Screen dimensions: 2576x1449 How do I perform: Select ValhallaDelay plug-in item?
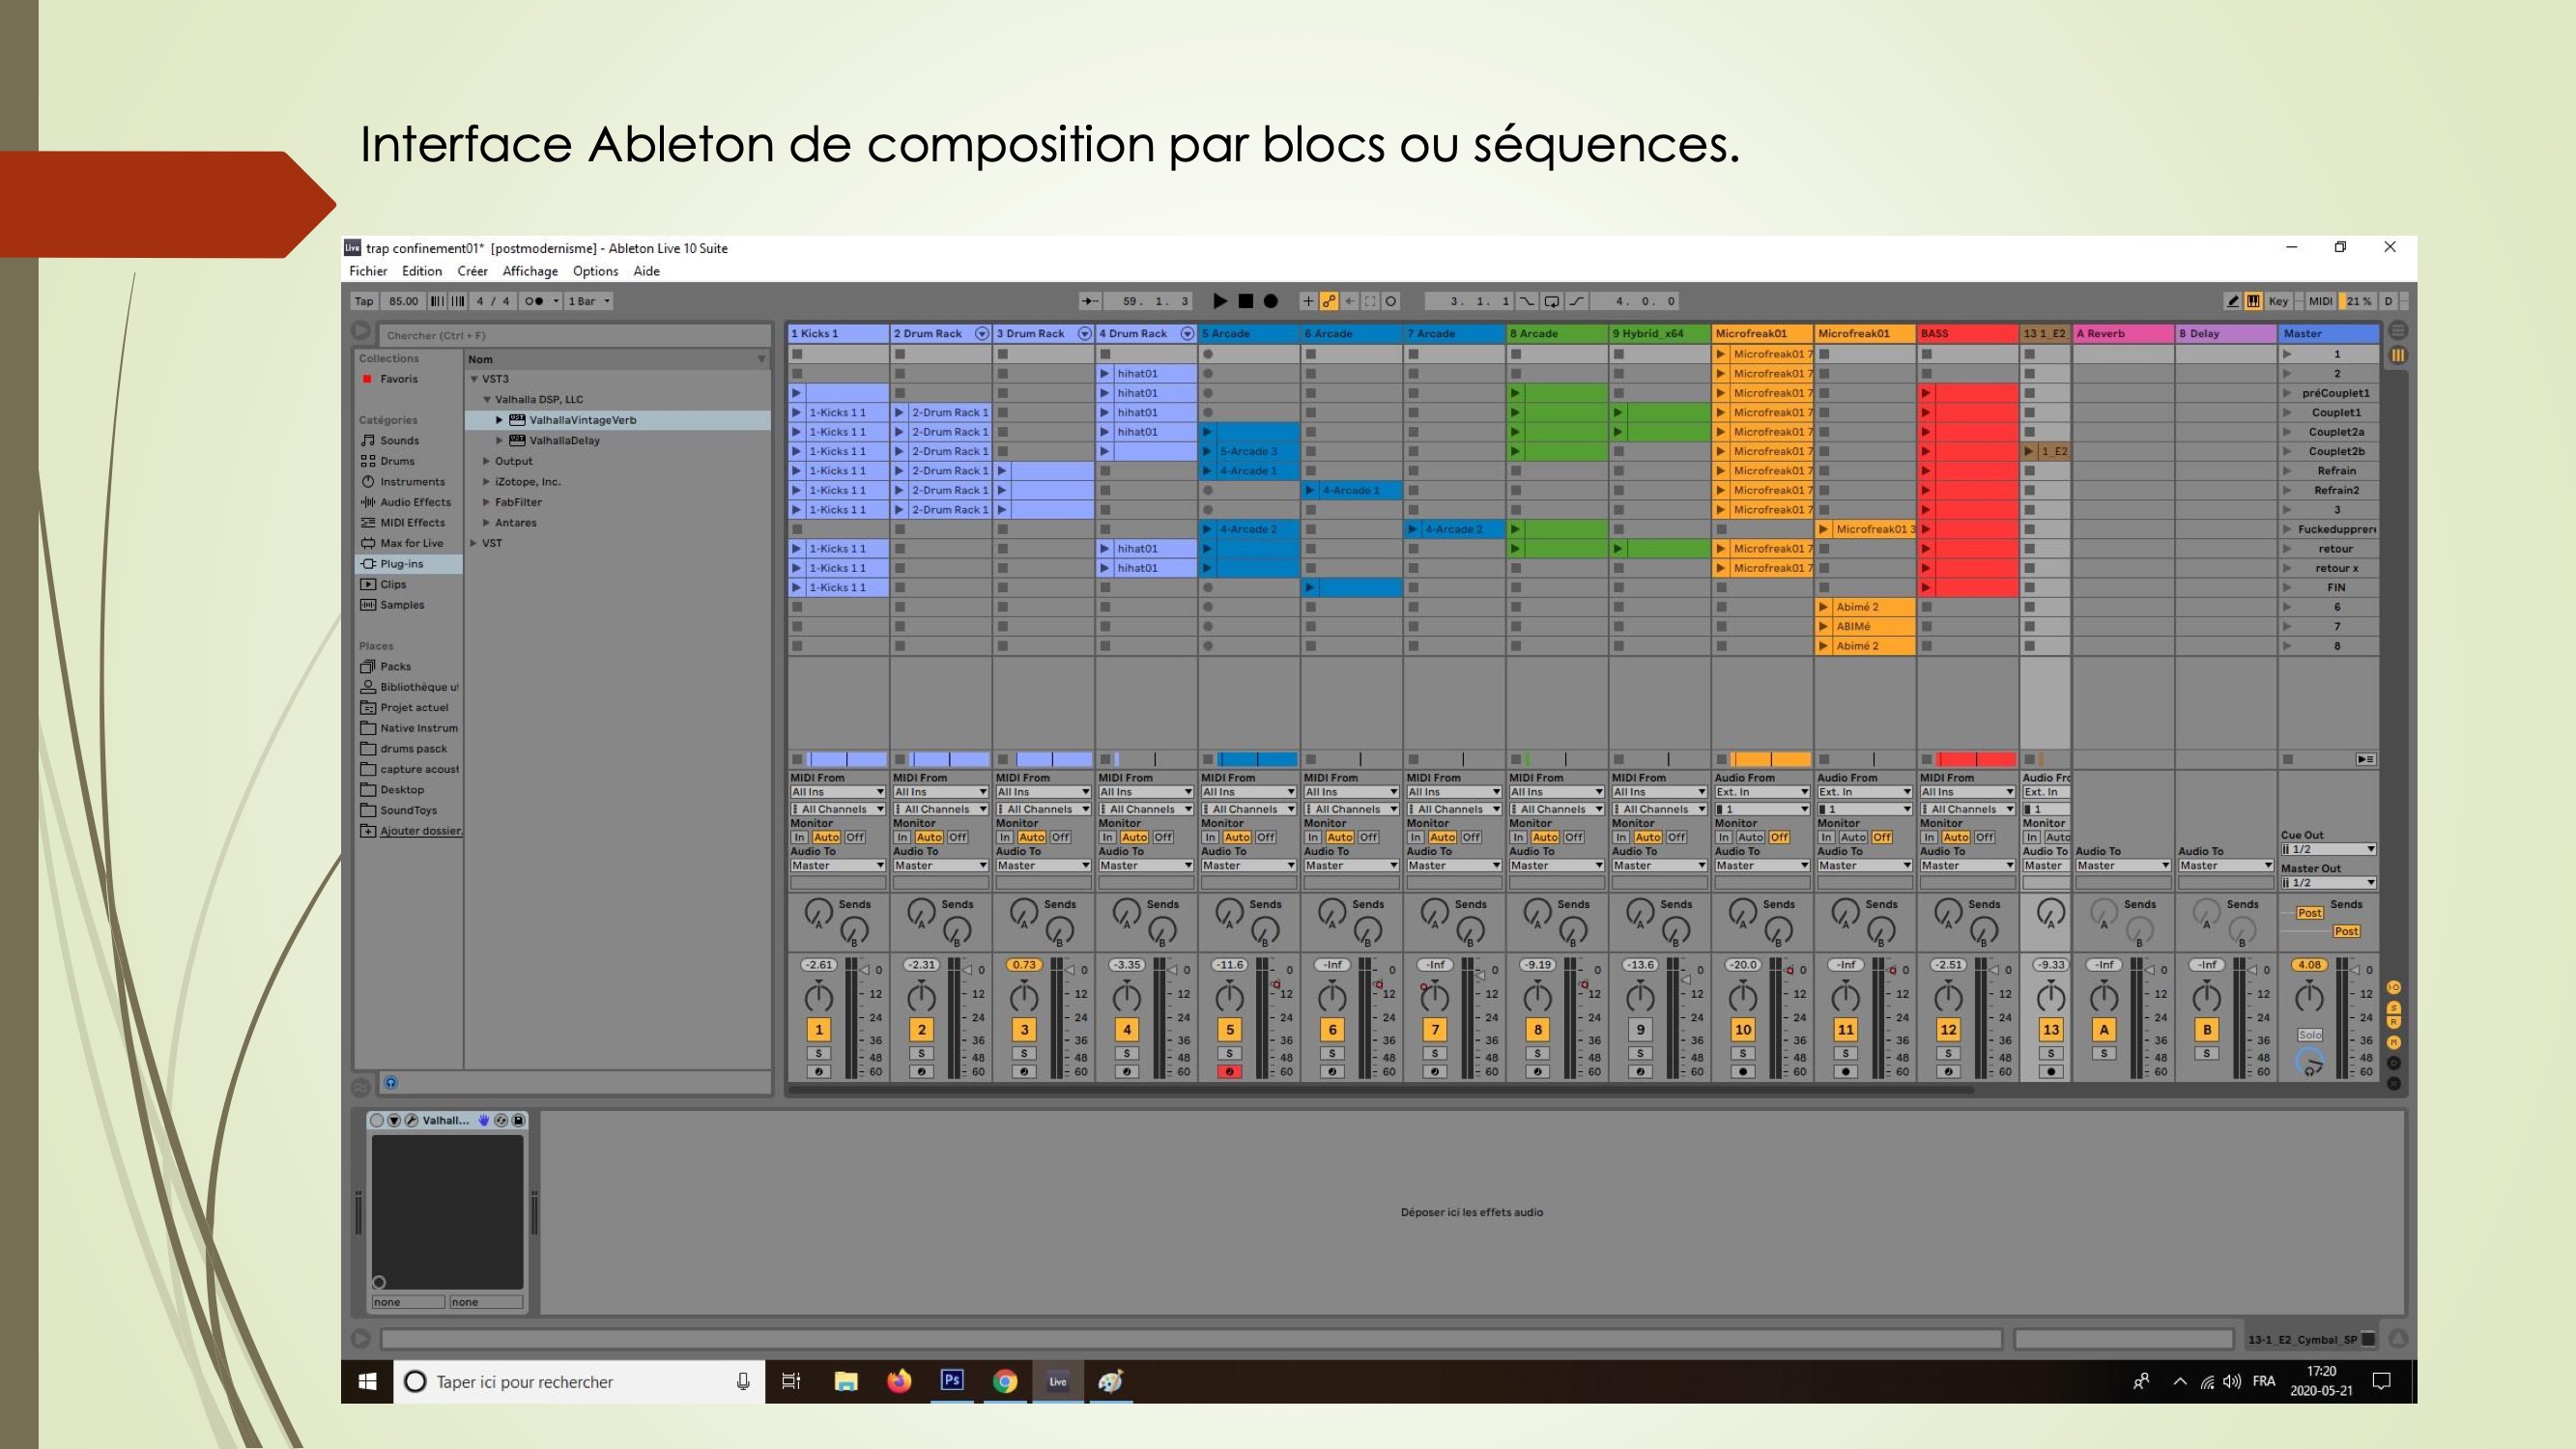(564, 440)
